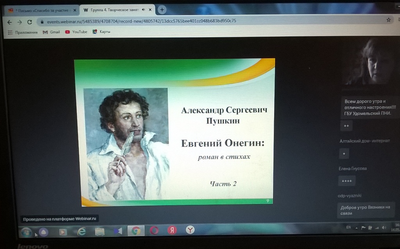
Task: Open Yandex Browser 'Y' taskbar icon
Action: [x=190, y=230]
